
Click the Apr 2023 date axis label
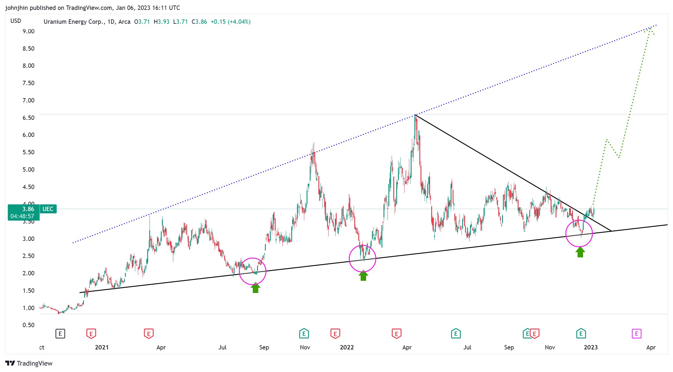point(651,347)
